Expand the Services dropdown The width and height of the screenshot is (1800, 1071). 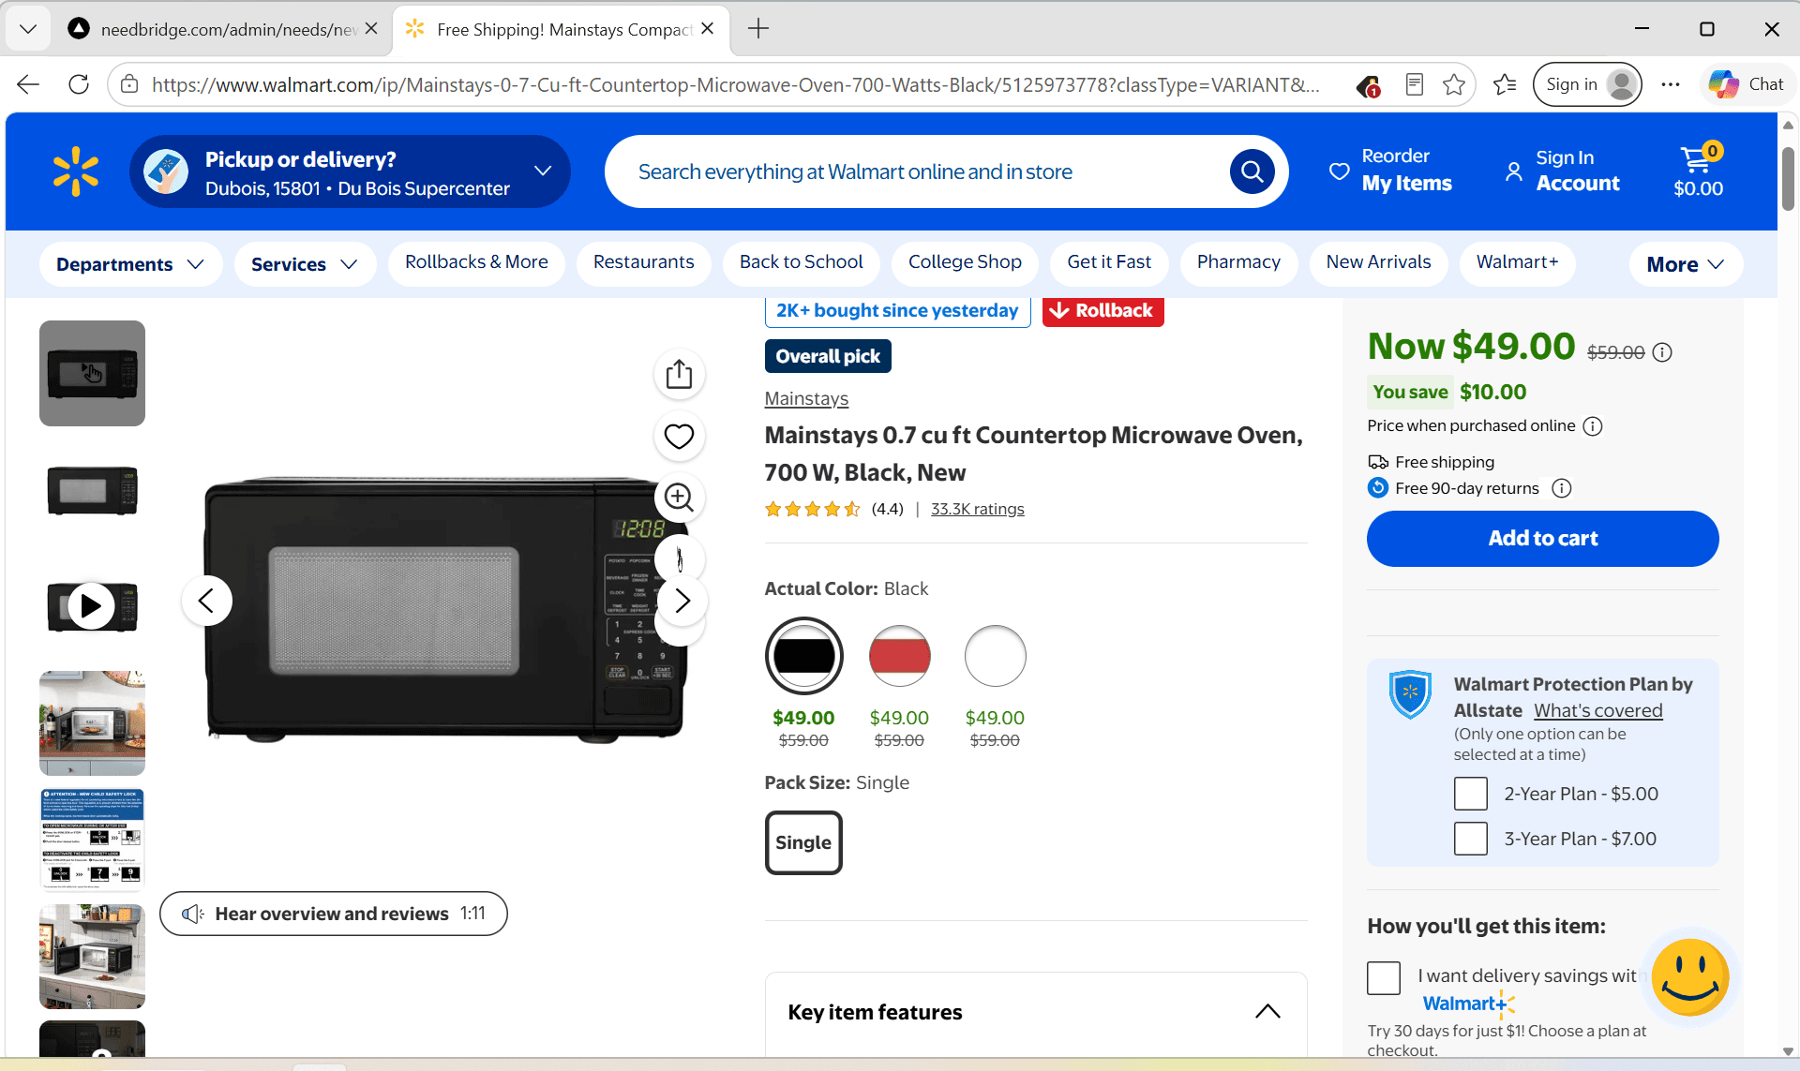pyautogui.click(x=305, y=264)
